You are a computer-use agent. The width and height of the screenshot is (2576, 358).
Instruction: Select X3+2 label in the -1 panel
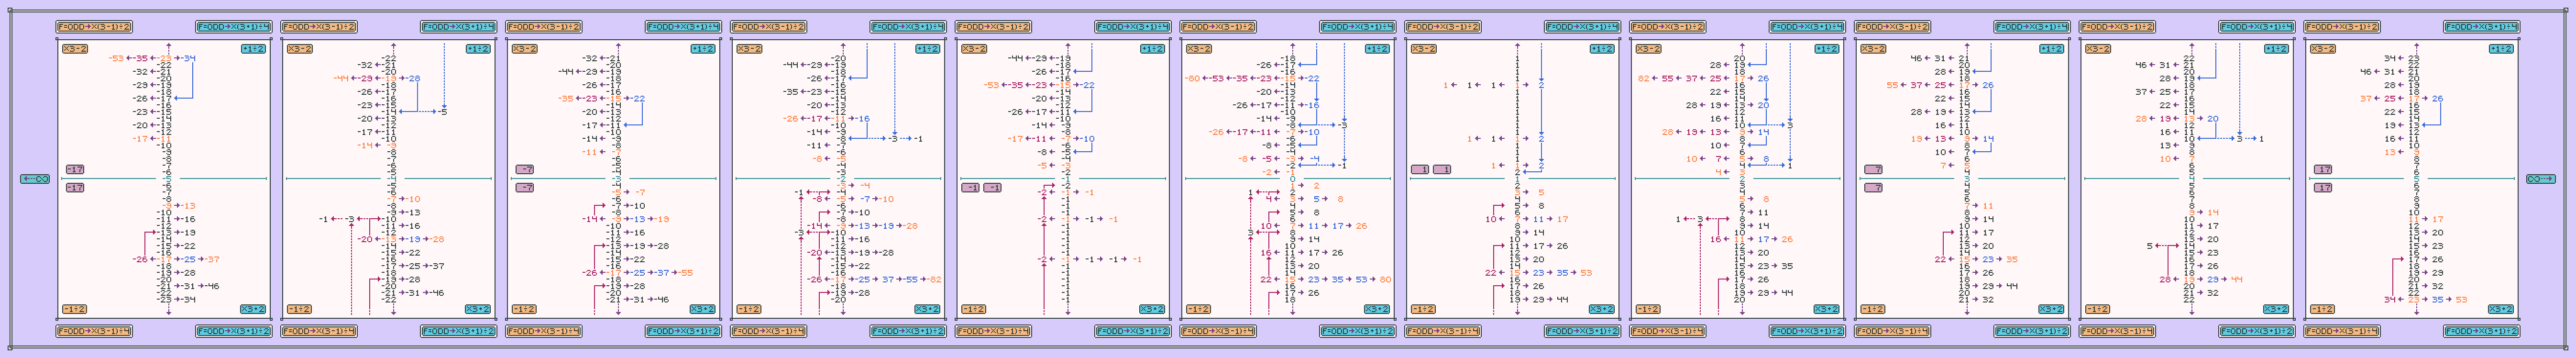click(x=1153, y=310)
